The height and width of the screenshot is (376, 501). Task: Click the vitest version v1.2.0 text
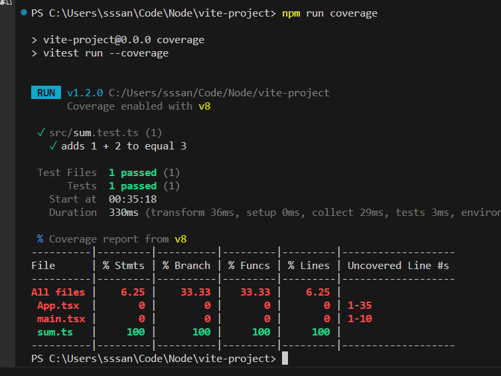click(85, 93)
